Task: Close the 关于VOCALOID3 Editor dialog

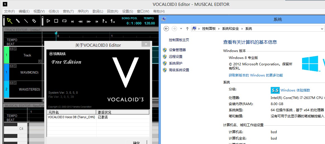Action: pos(146,44)
